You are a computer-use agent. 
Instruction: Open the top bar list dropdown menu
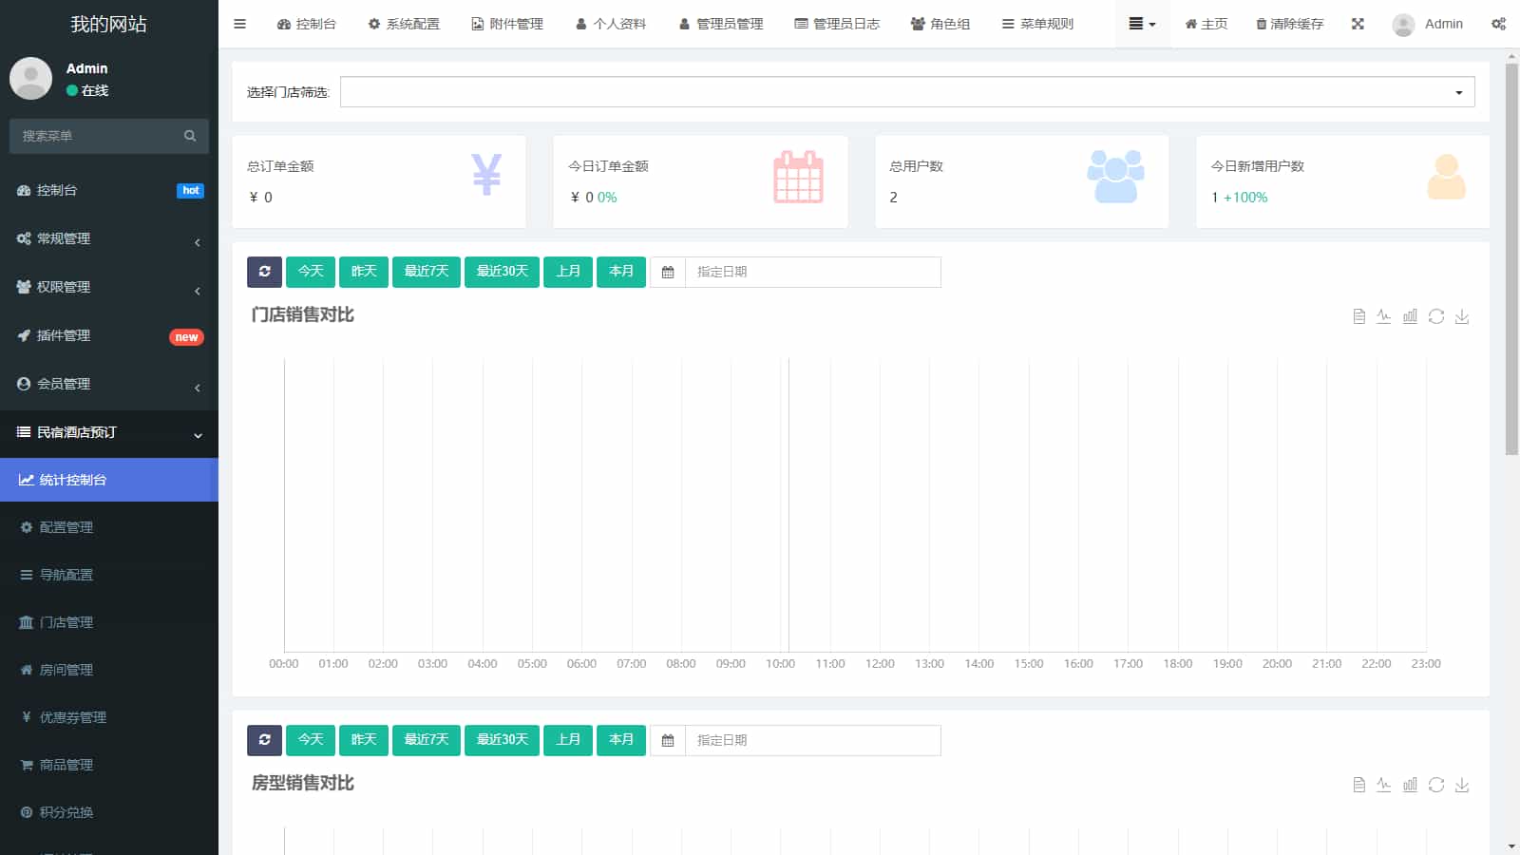click(x=1141, y=24)
